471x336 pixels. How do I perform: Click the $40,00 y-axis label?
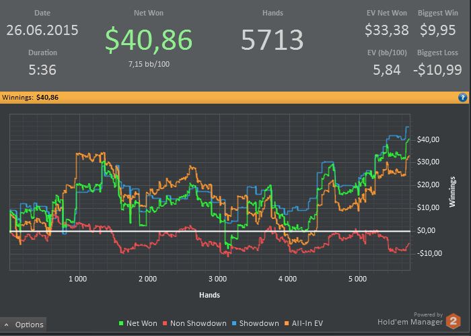point(428,139)
